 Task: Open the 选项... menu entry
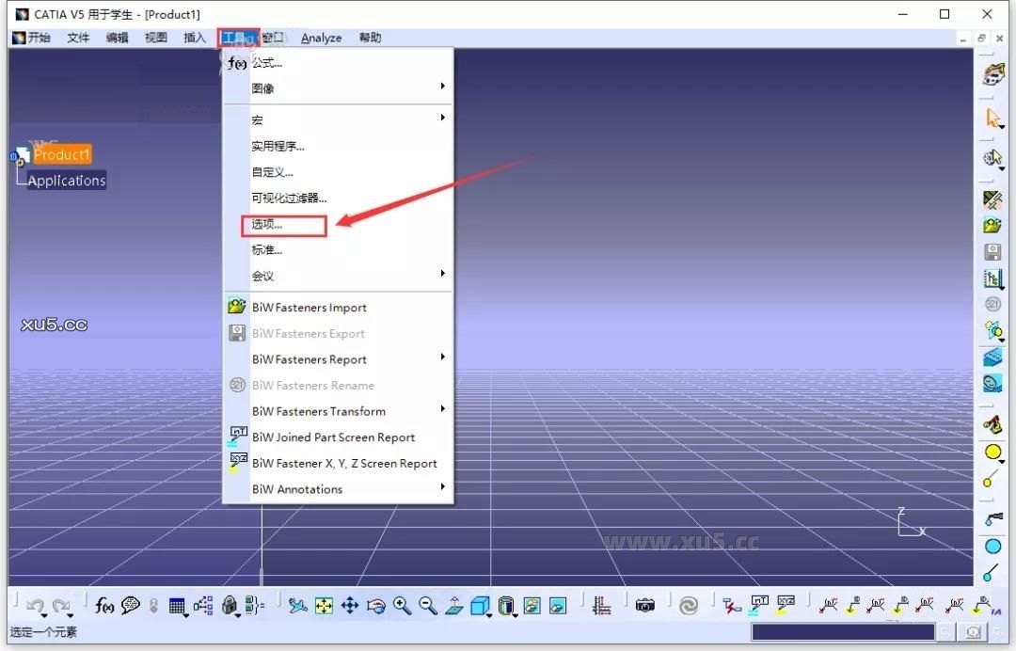pyautogui.click(x=266, y=225)
